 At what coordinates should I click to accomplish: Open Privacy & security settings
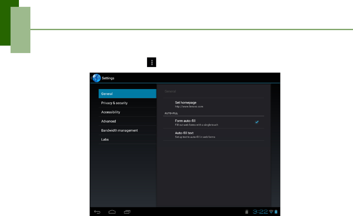click(127, 103)
